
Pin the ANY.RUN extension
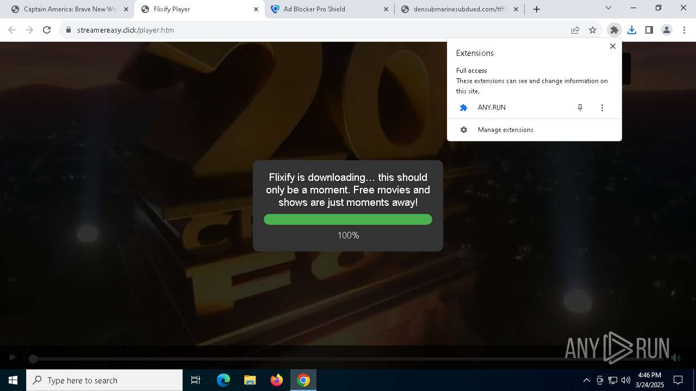[580, 108]
